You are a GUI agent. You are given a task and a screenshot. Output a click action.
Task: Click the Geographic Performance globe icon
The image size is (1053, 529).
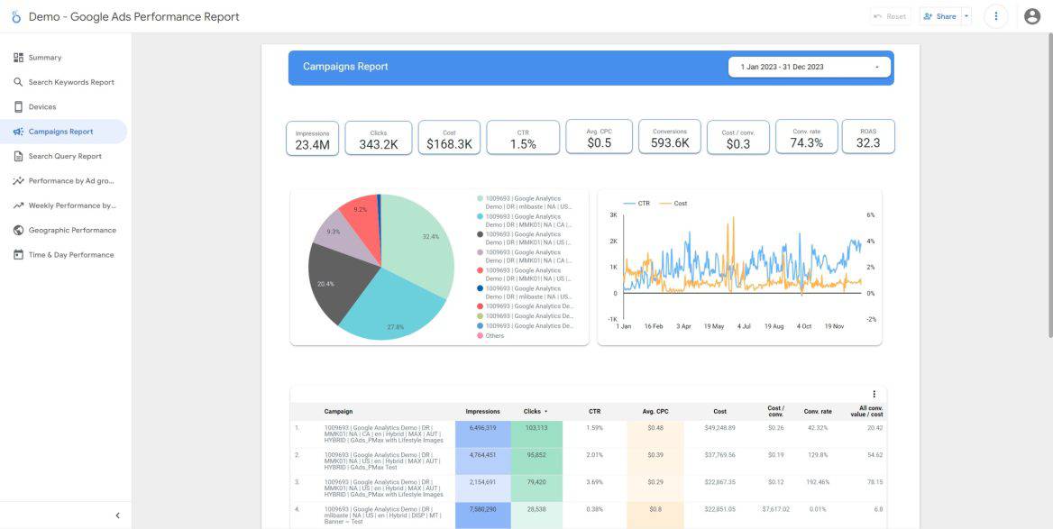pyautogui.click(x=20, y=230)
